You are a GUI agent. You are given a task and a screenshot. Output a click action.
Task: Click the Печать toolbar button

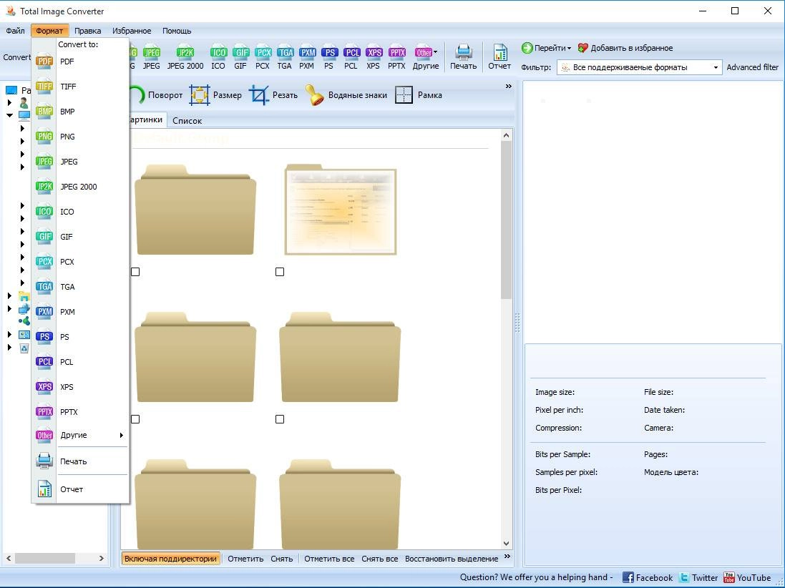(464, 57)
